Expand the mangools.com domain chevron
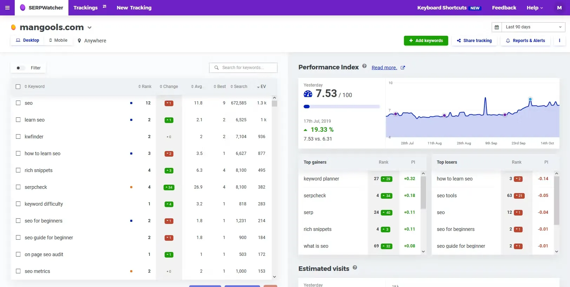This screenshot has width=570, height=287. pos(90,28)
